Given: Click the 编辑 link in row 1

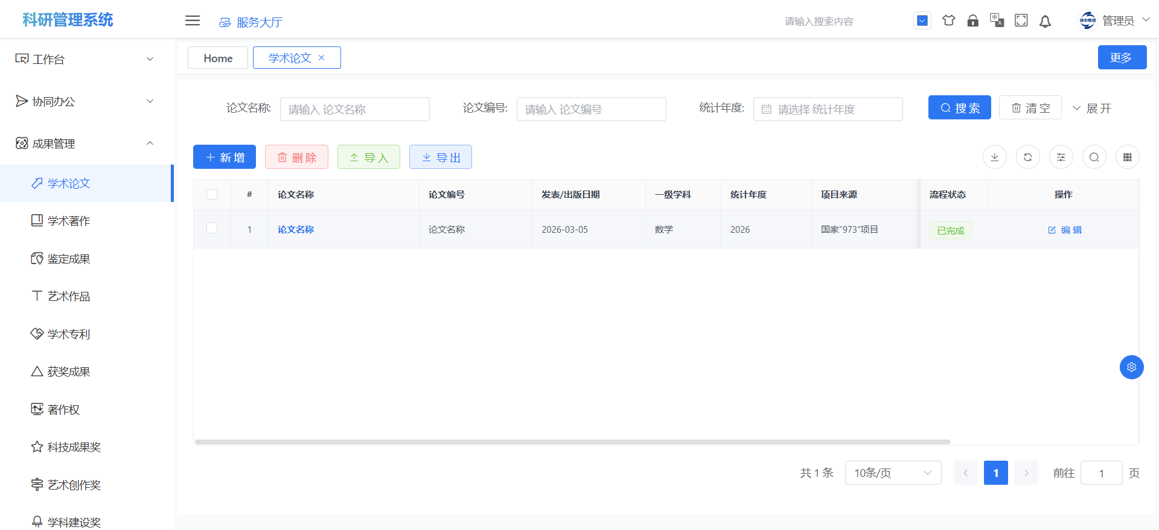Looking at the screenshot, I should click(x=1065, y=230).
